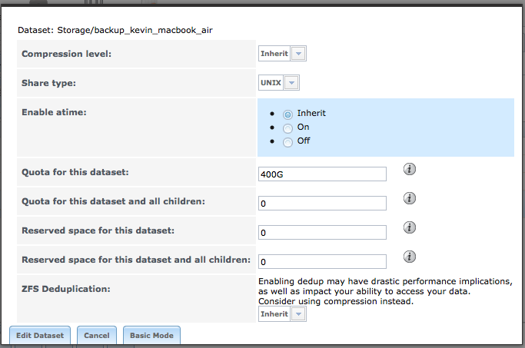Click the Enable atime label

click(x=54, y=112)
